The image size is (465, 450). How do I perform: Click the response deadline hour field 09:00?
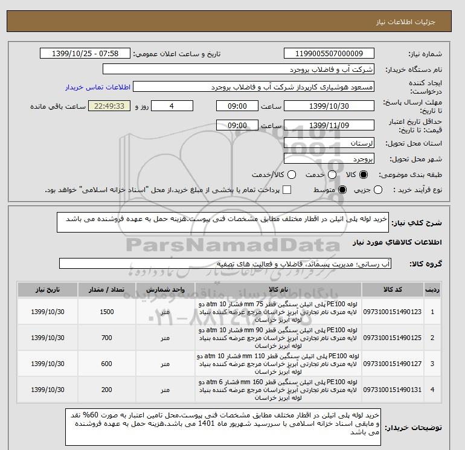(x=237, y=106)
